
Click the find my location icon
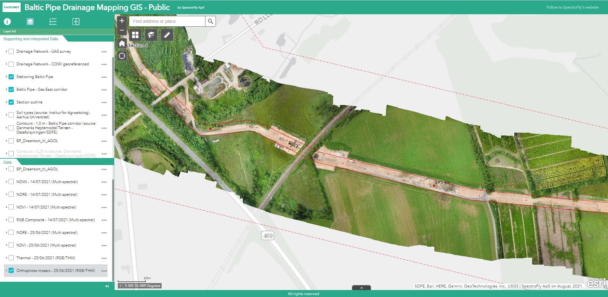point(122,56)
